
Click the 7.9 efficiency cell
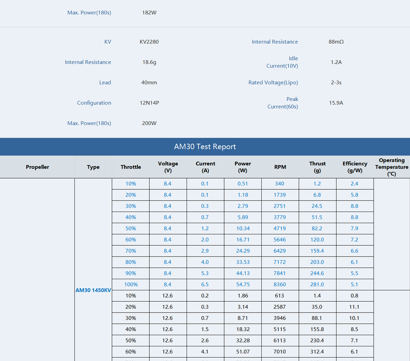355,229
